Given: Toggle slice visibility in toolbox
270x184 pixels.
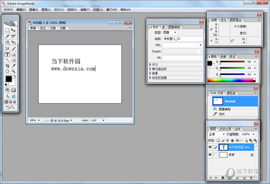Looking at the screenshot, I should (x=13, y=90).
